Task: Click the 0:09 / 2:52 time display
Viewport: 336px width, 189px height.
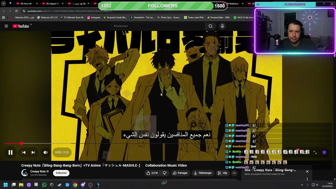Action: 62,152
